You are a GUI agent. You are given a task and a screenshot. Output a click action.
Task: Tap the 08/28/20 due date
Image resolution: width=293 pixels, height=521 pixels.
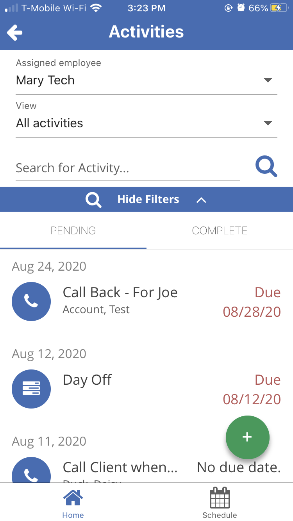(252, 312)
